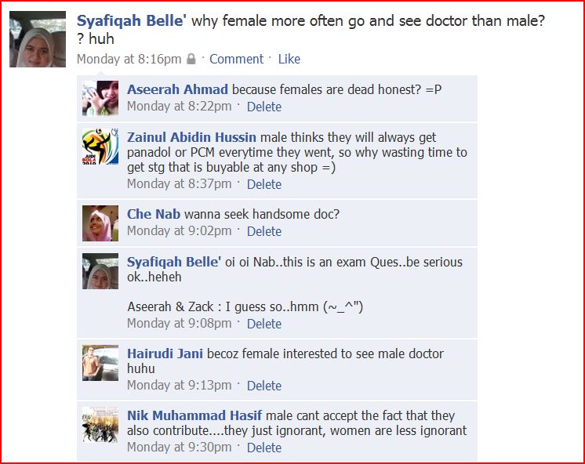Like Syafiqah Belle's post
The width and height of the screenshot is (585, 464).
pyautogui.click(x=289, y=59)
